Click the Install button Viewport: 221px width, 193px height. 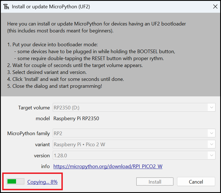155,182
